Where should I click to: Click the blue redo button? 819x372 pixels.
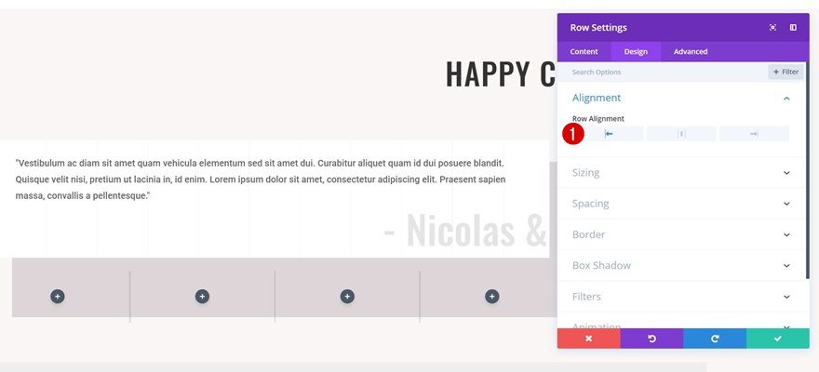click(x=715, y=339)
